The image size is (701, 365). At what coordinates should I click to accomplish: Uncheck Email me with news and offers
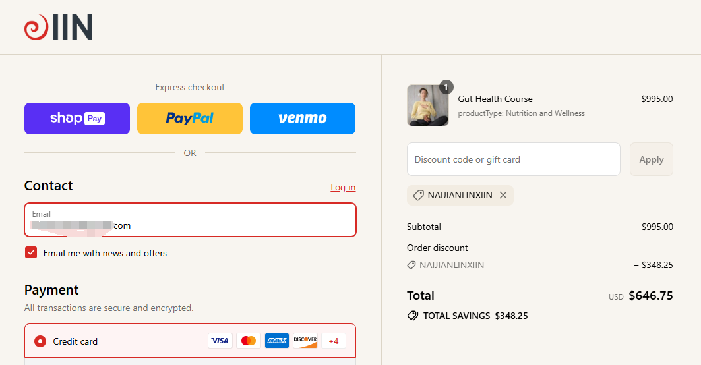pyautogui.click(x=31, y=252)
